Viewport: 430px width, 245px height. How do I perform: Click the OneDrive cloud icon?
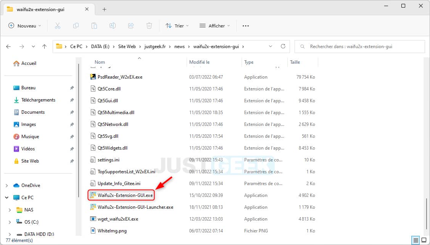point(16,185)
